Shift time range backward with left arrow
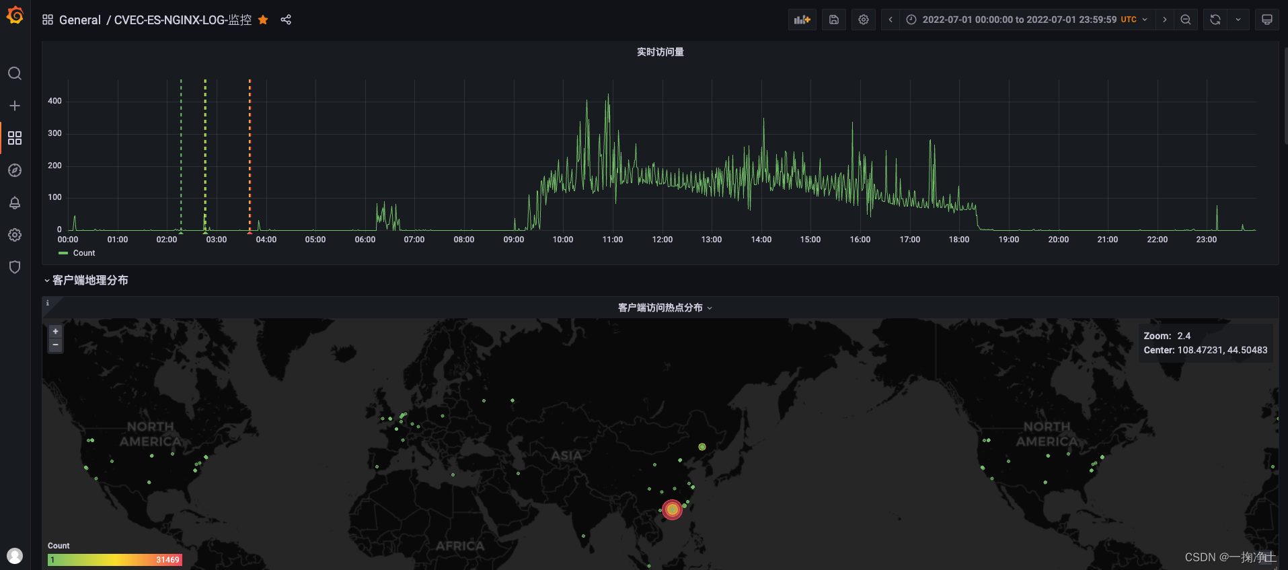 pyautogui.click(x=891, y=20)
